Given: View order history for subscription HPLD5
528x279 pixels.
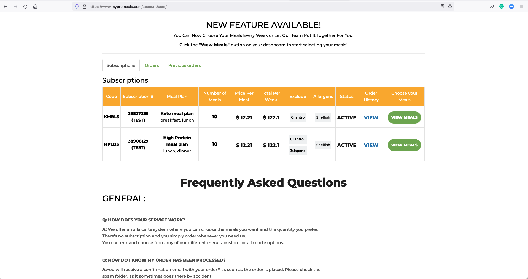Looking at the screenshot, I should tap(371, 145).
